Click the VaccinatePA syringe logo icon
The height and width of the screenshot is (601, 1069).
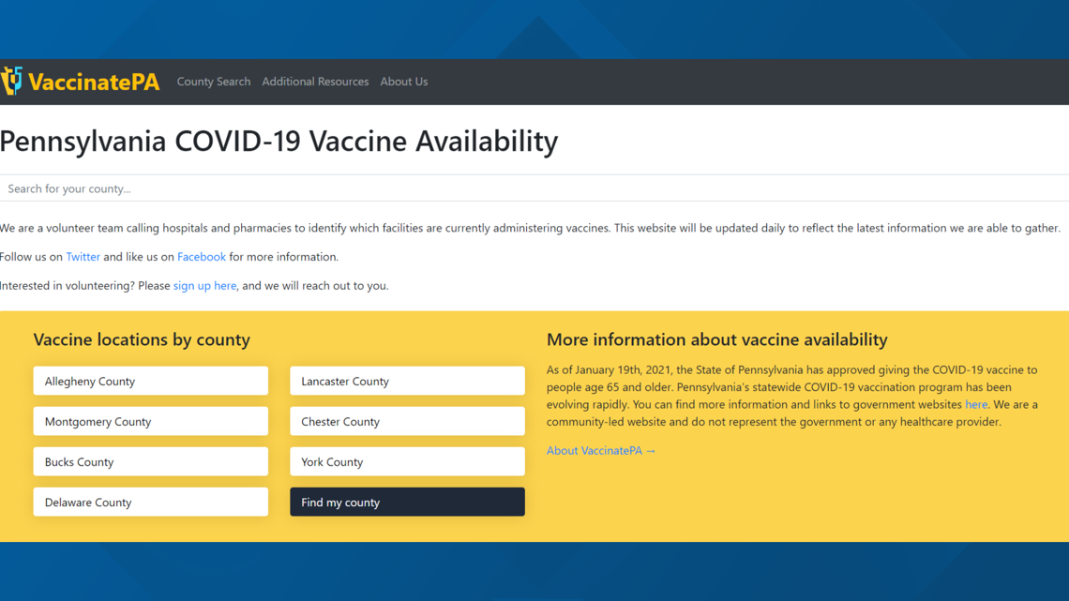point(11,81)
